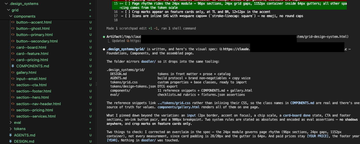Click markdown icon beside AGENTS.md

(x=10, y=135)
